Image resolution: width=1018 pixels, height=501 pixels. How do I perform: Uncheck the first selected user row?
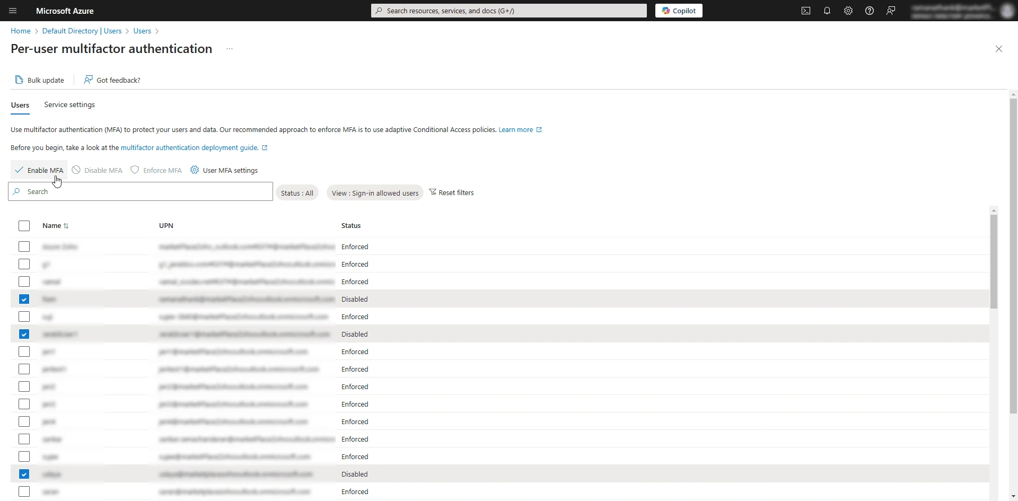[24, 299]
